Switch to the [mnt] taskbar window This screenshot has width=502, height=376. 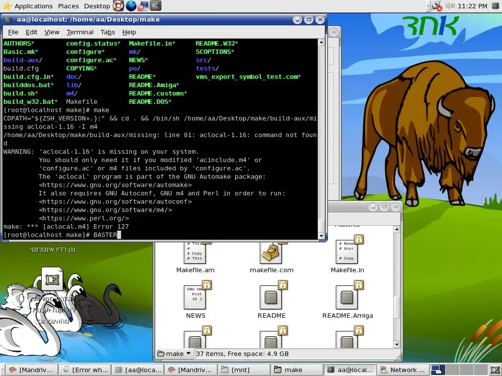tap(244, 370)
